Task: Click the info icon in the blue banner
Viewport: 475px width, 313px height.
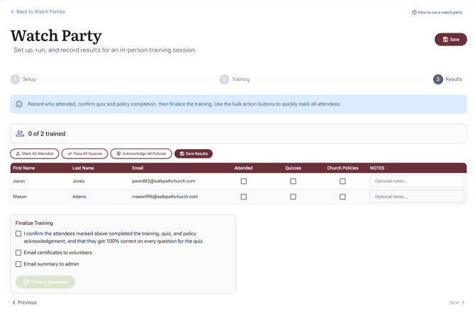Action: click(18, 104)
